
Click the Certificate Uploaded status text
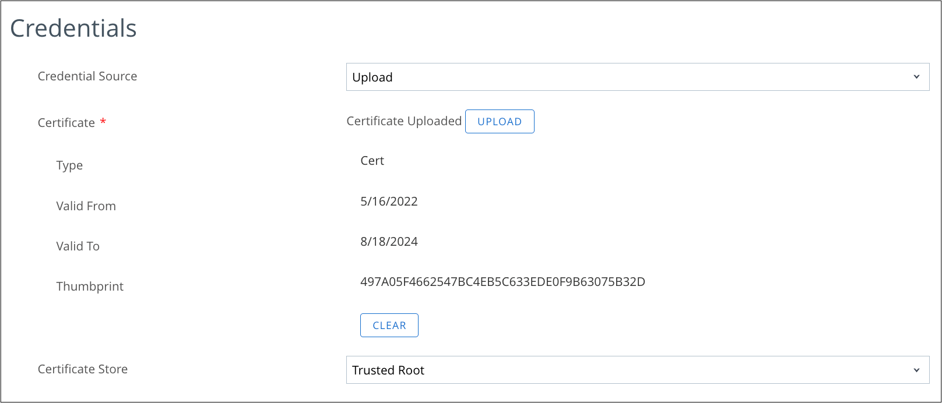coord(404,121)
